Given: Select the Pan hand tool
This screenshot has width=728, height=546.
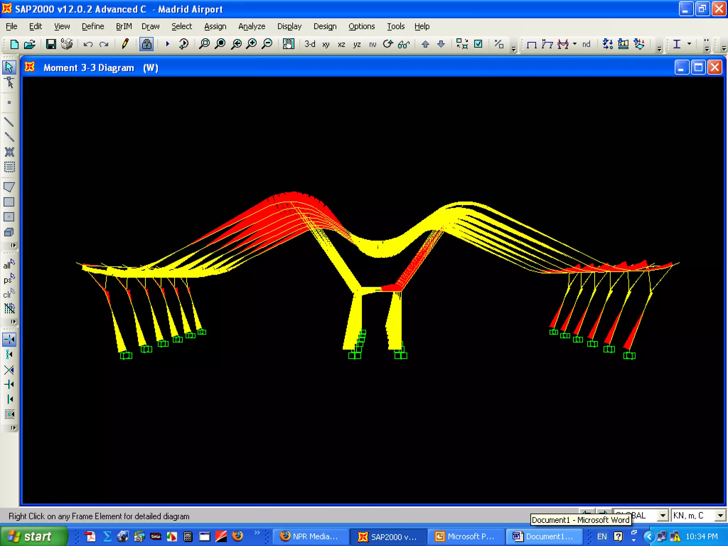Looking at the screenshot, I should pos(288,44).
